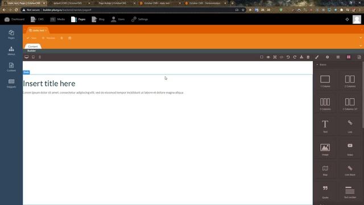Collapse the orange toolbar chevron
364x205 pixels.
[x=361, y=38]
